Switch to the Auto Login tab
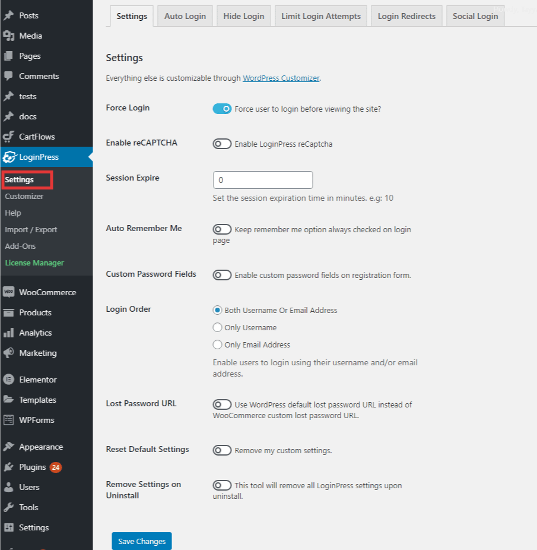 coord(185,16)
